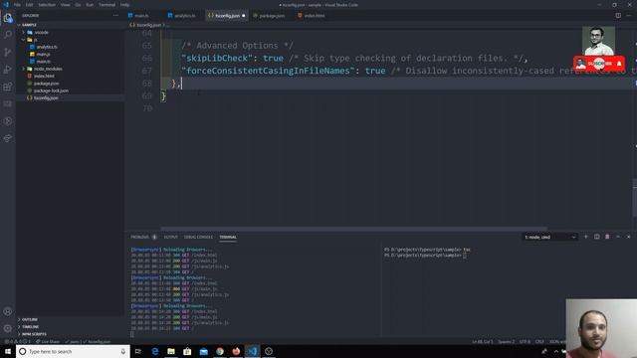Open Firefox from taskbar
Viewport: 637px width, 358px height.
(x=236, y=351)
